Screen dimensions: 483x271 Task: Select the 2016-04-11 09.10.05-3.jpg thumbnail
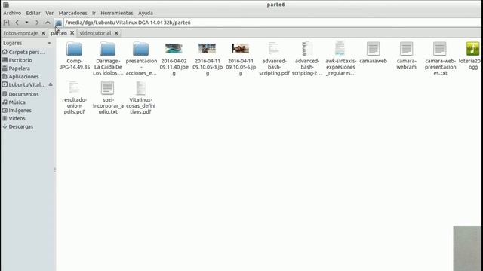(207, 48)
